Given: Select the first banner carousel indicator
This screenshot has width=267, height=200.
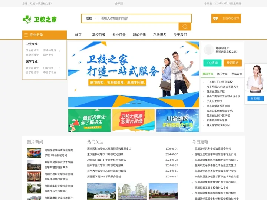Looking at the screenshot, I should tap(128, 103).
